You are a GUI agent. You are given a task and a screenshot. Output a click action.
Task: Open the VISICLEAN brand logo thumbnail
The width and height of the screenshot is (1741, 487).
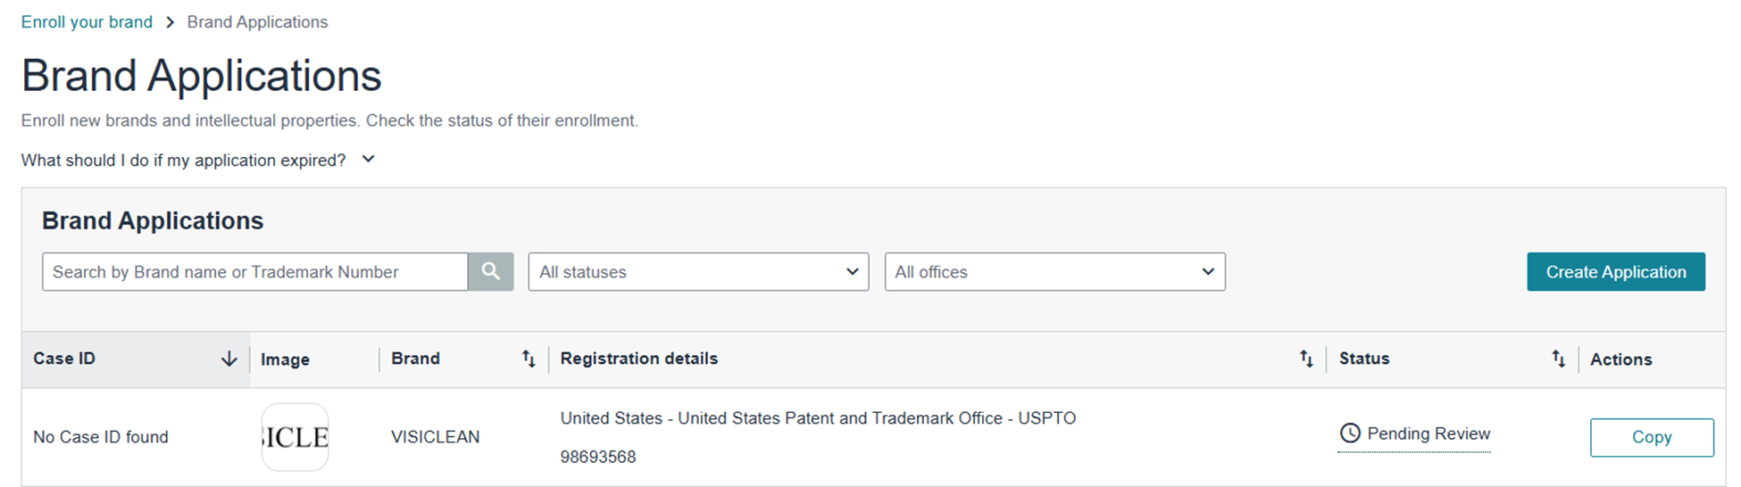point(295,437)
